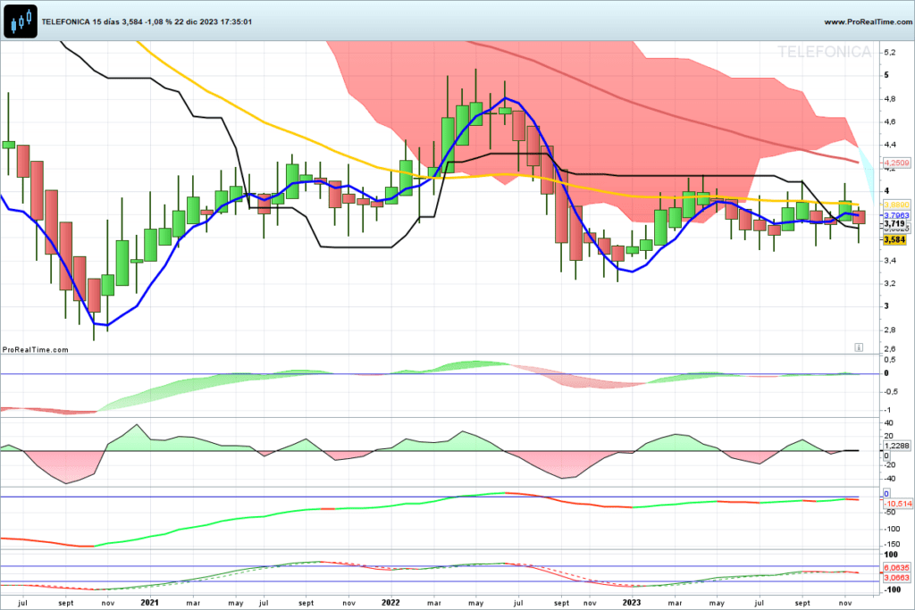Click the -40 oscillator axis label
The image size is (915, 610).
click(x=889, y=479)
